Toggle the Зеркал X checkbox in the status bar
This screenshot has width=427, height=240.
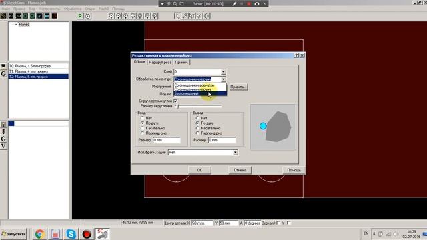(279, 223)
